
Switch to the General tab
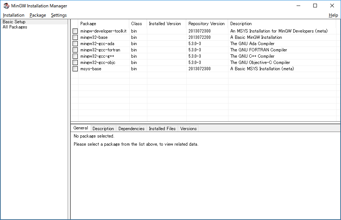pyautogui.click(x=81, y=128)
